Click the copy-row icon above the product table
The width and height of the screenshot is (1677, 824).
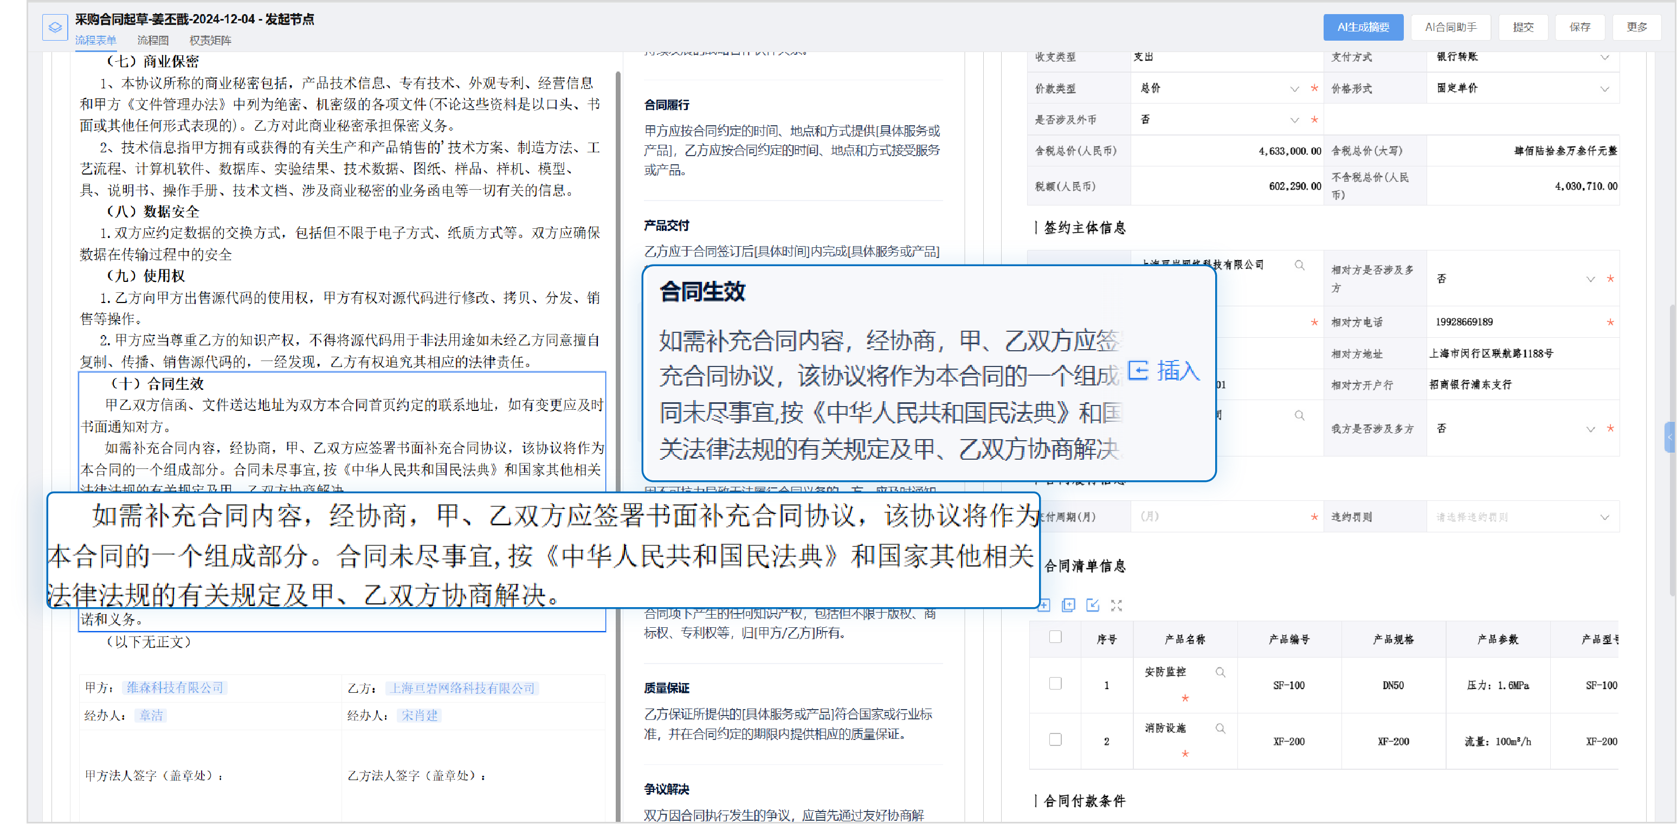click(x=1068, y=606)
